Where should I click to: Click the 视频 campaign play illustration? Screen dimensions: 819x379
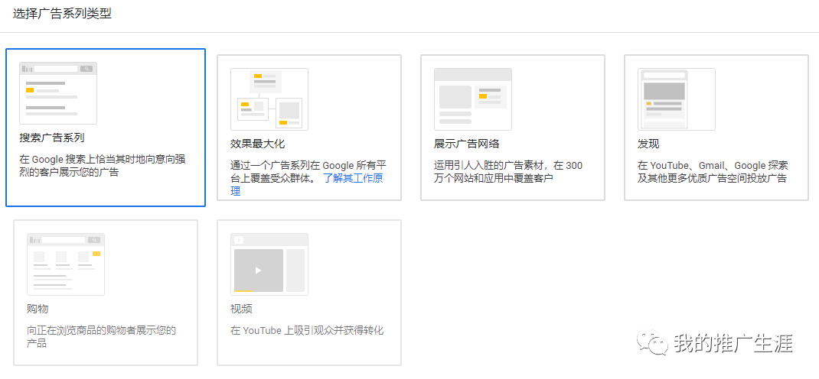point(269,264)
